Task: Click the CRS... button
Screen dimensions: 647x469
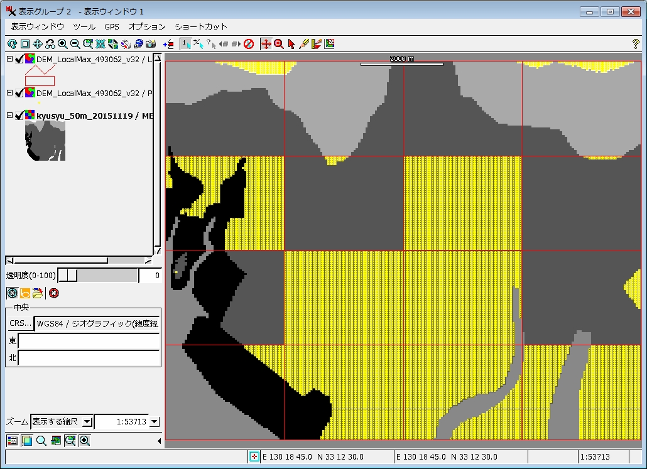Action: pyautogui.click(x=21, y=323)
